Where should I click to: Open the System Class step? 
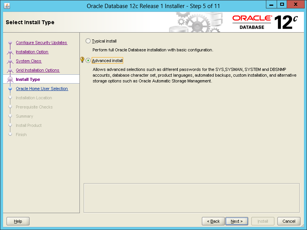[x=28, y=61]
